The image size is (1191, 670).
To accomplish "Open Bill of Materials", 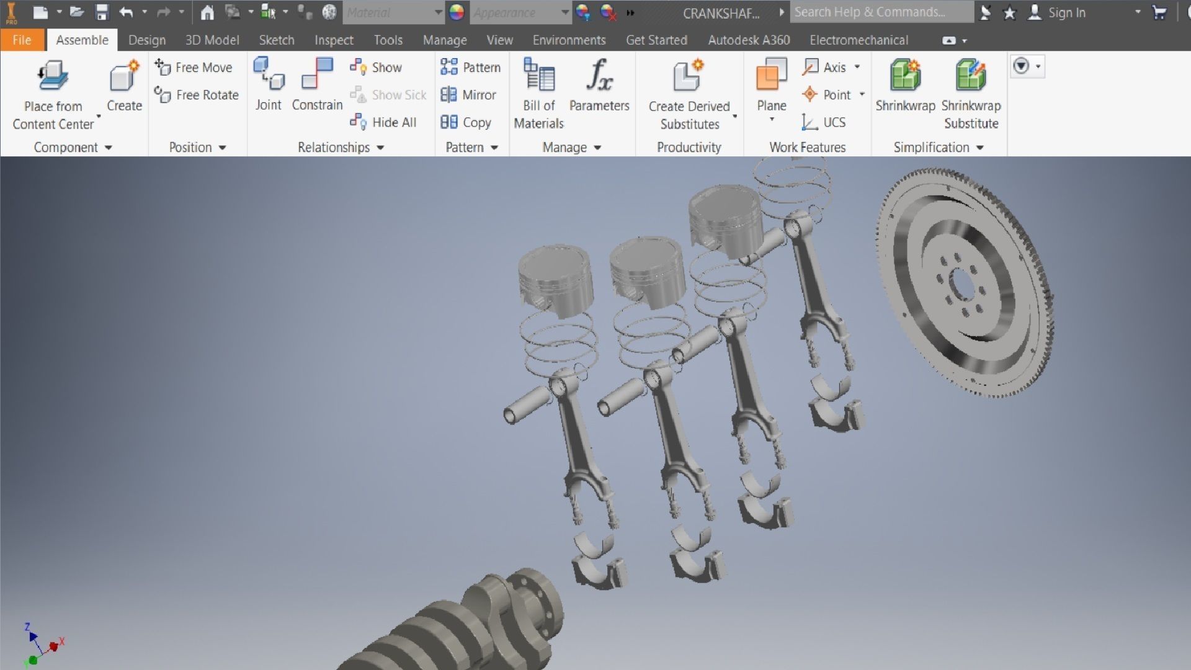I will (538, 76).
